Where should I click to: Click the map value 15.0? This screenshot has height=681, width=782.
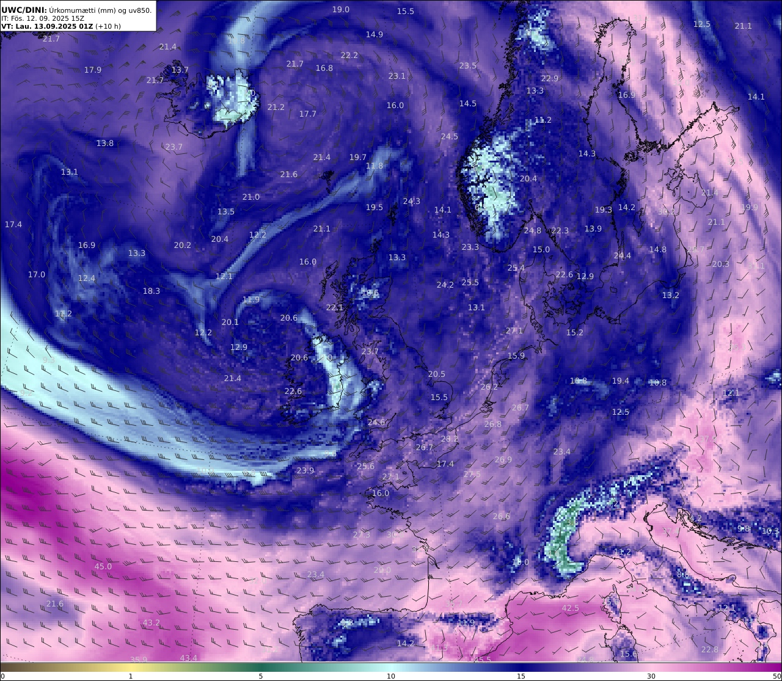tap(541, 249)
